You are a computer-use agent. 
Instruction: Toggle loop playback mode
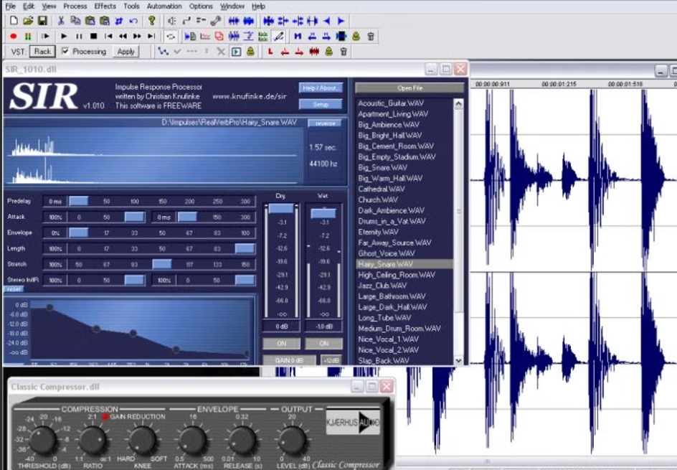point(171,37)
